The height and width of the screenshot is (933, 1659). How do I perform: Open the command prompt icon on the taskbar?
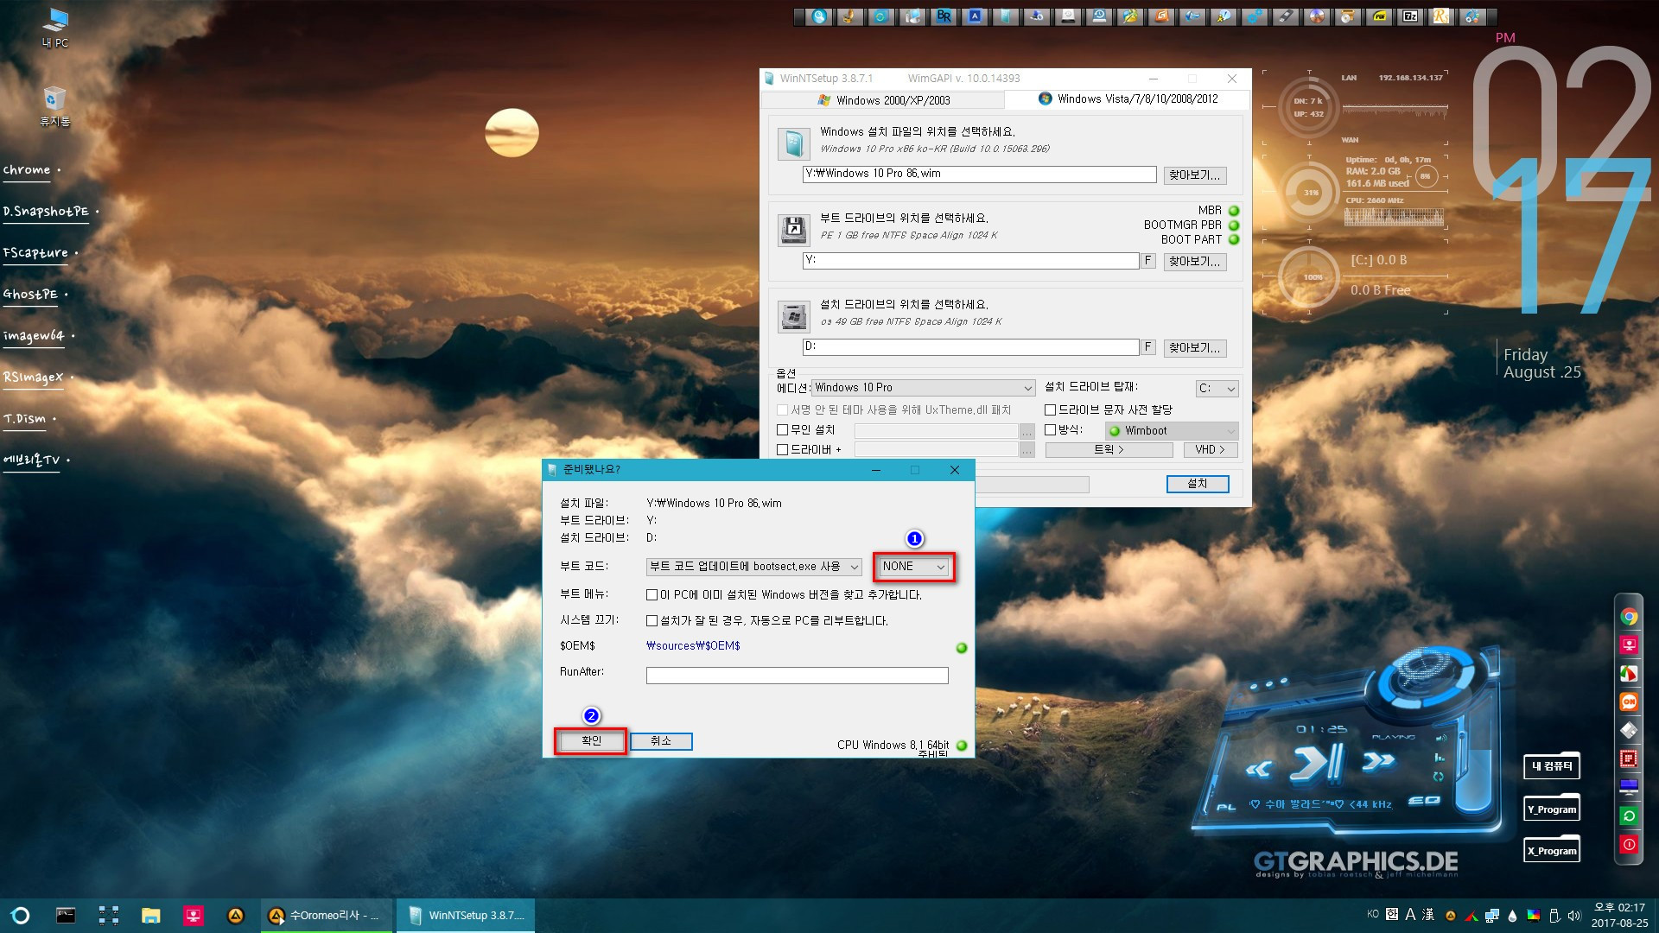(66, 916)
